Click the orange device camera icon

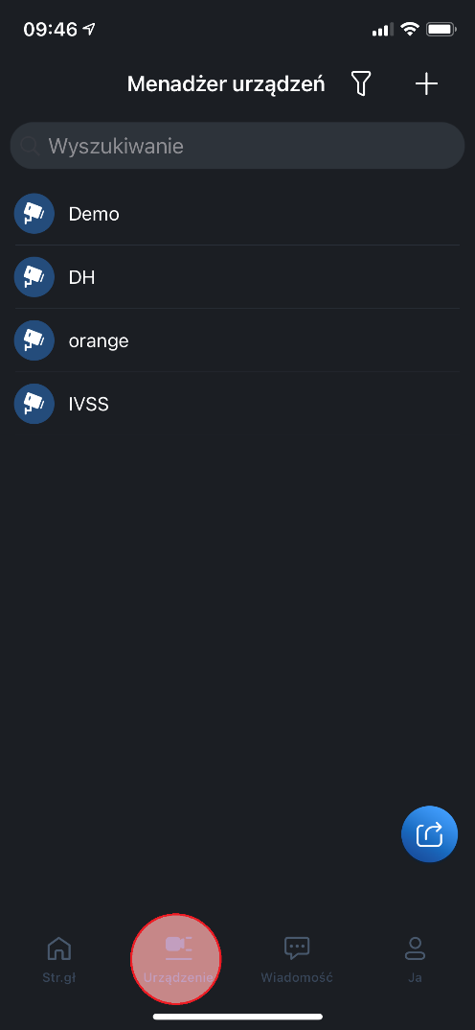point(34,340)
